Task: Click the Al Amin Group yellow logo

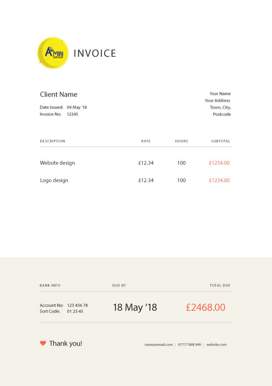Action: coord(53,53)
